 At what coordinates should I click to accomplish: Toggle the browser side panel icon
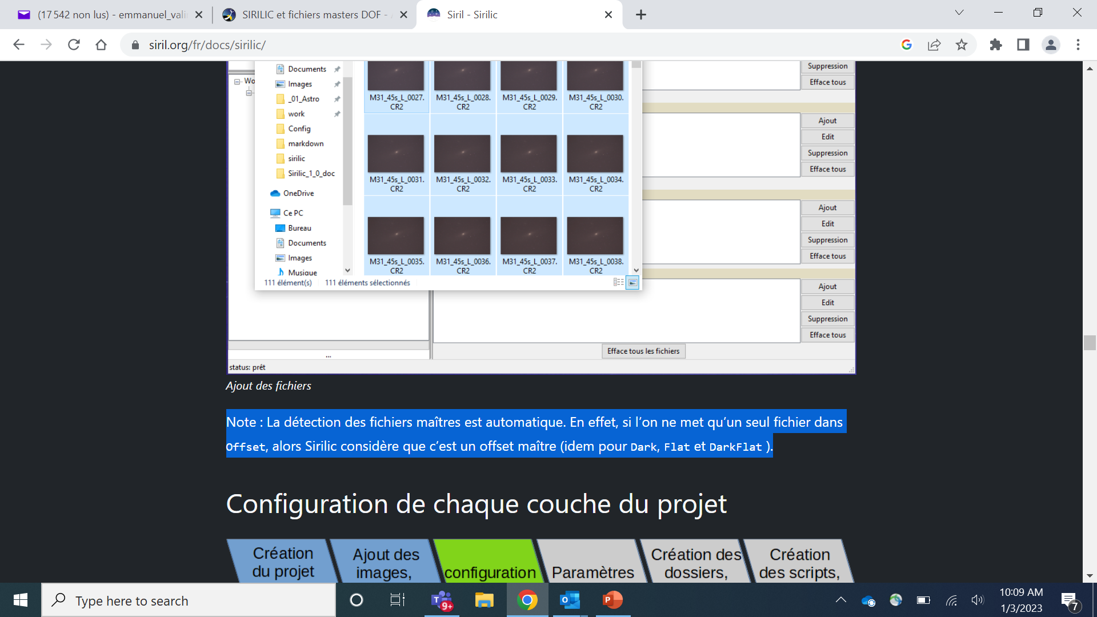tap(1023, 45)
